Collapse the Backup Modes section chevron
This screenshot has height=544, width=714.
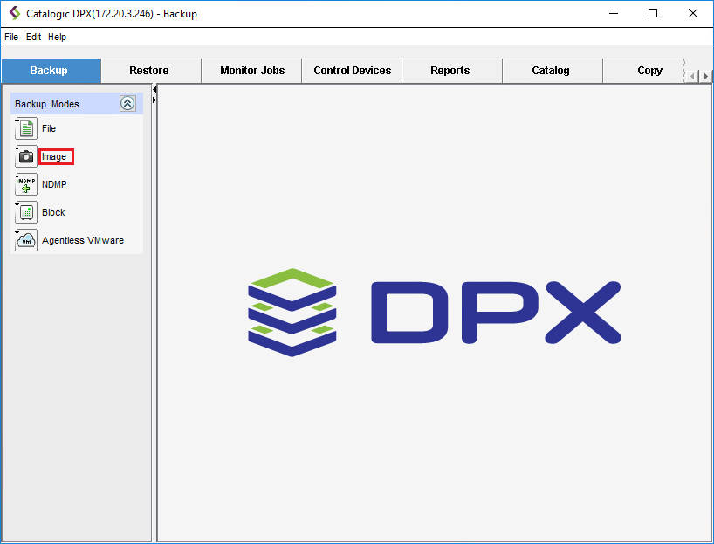(127, 103)
